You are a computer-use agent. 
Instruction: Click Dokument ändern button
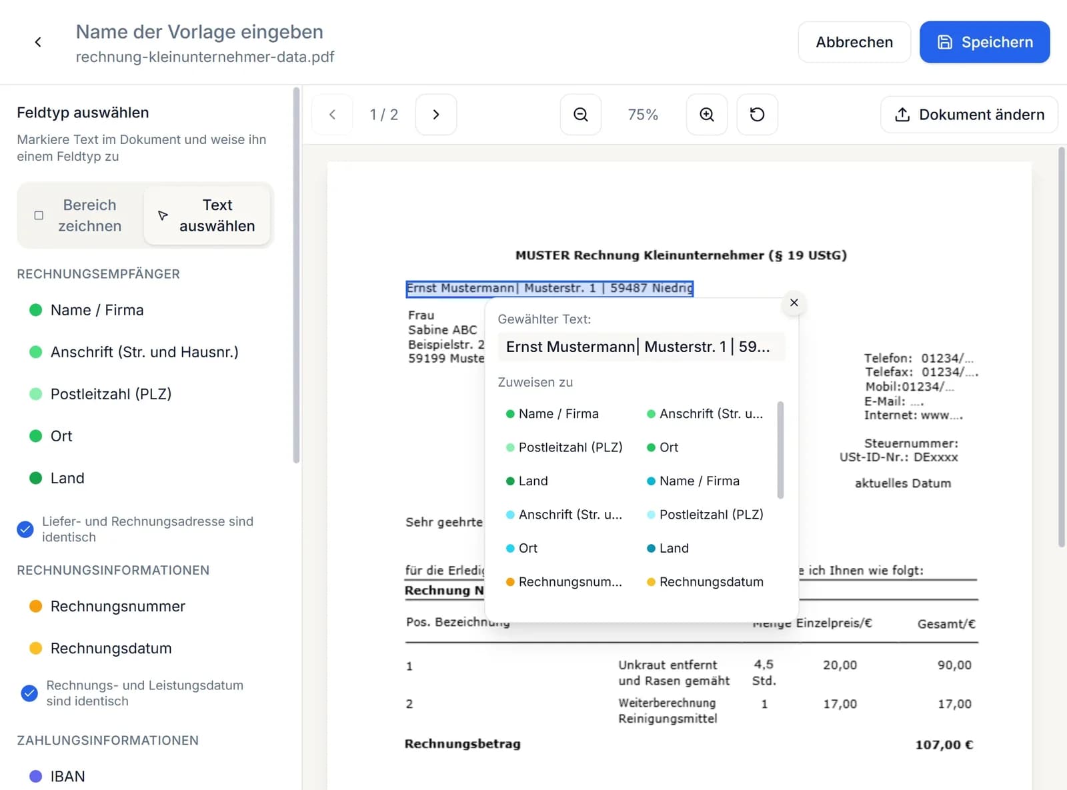[969, 115]
